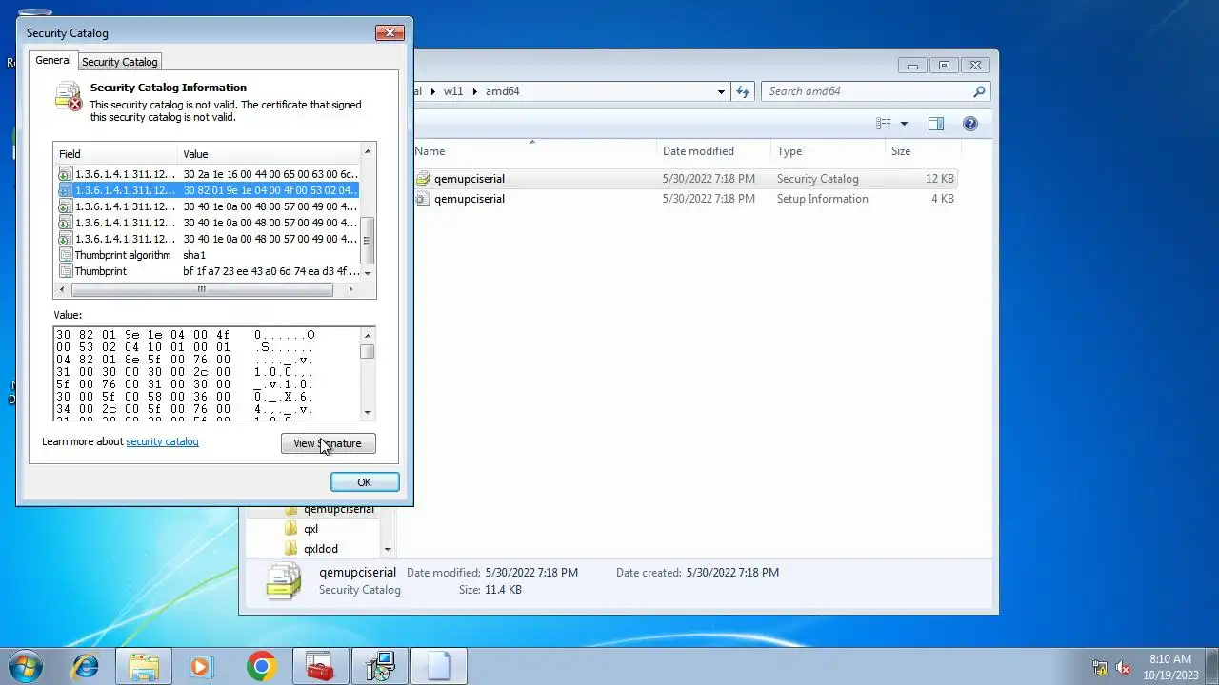The height and width of the screenshot is (685, 1219).
Task: Click the taskbar clock showing 8:10 AM
Action: pos(1170,666)
